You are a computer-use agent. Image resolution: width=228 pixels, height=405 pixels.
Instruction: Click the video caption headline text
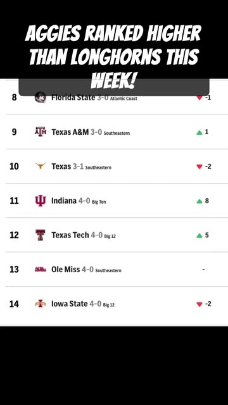[114, 56]
